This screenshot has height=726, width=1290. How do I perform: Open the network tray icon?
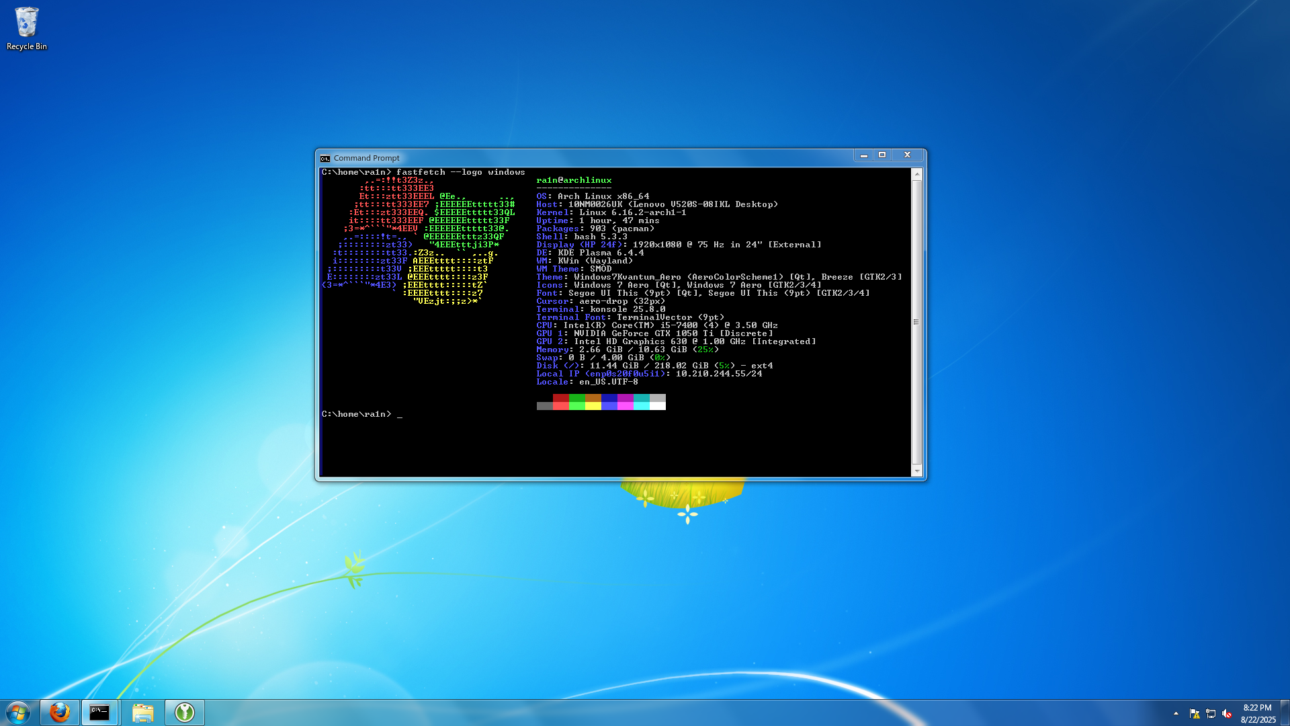[x=1211, y=714]
